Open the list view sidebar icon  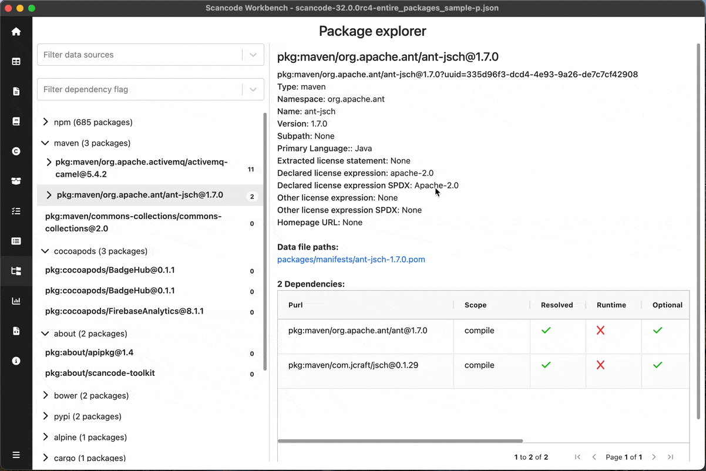tap(16, 241)
